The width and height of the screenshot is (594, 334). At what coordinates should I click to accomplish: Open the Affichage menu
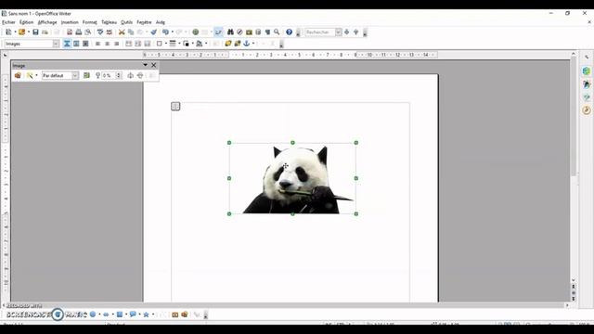pos(47,22)
